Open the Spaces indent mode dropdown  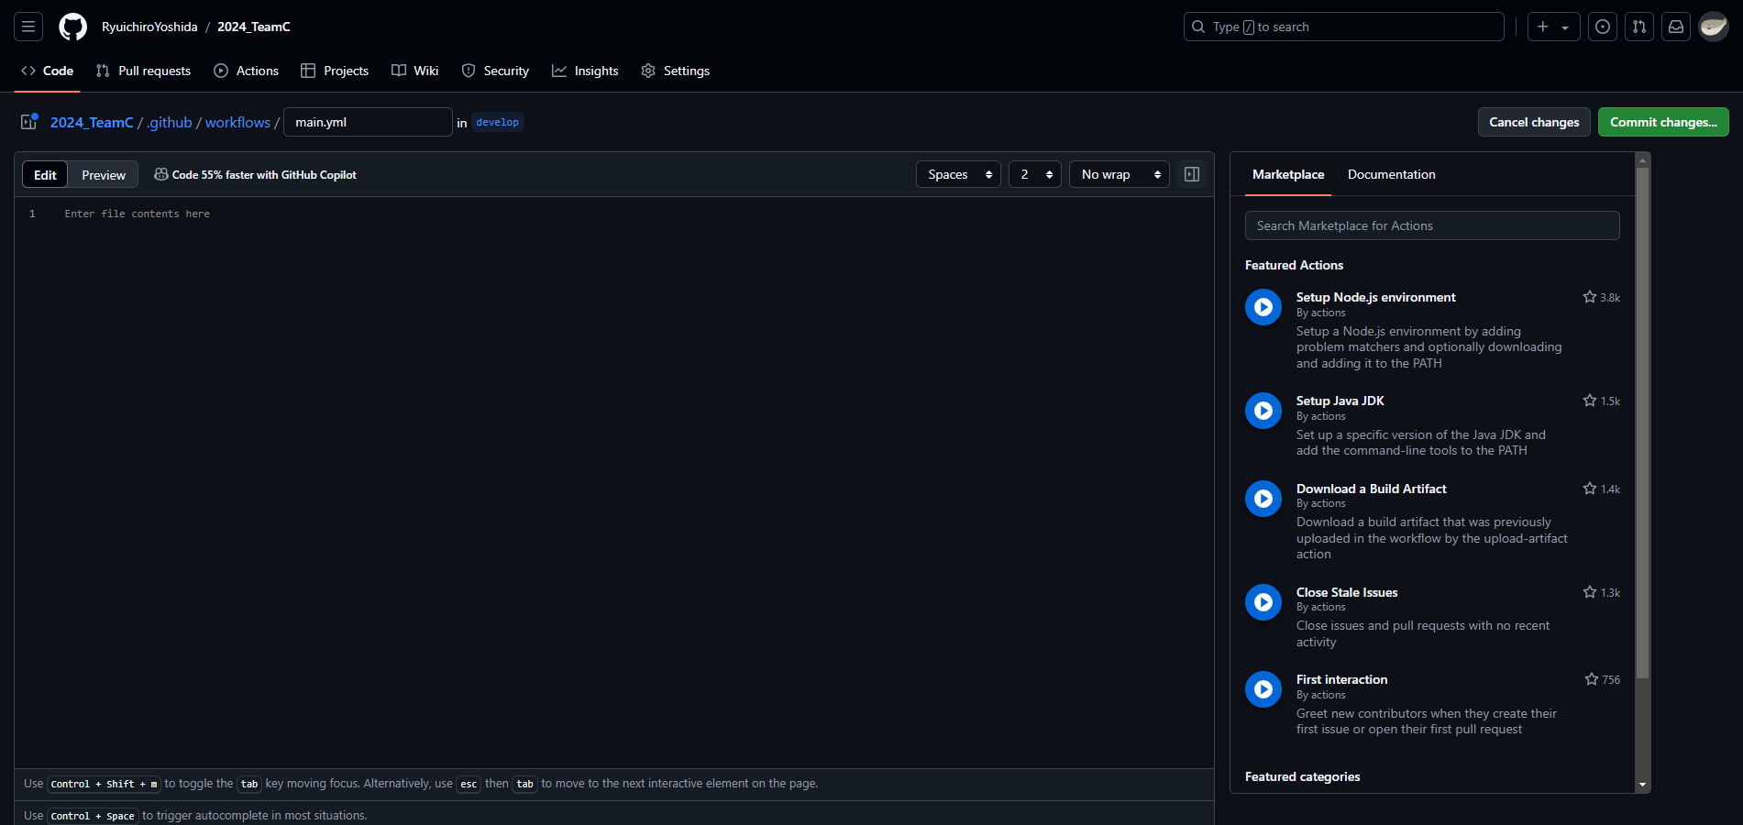pos(957,174)
